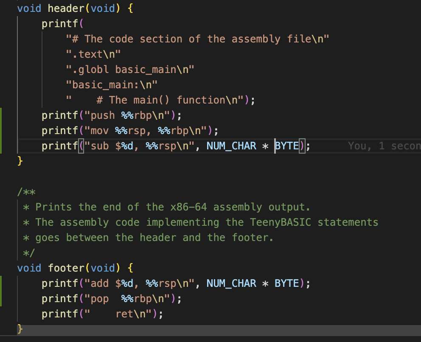
Task: Click green gutter change bar beside header printfs
Action: [x=1, y=130]
